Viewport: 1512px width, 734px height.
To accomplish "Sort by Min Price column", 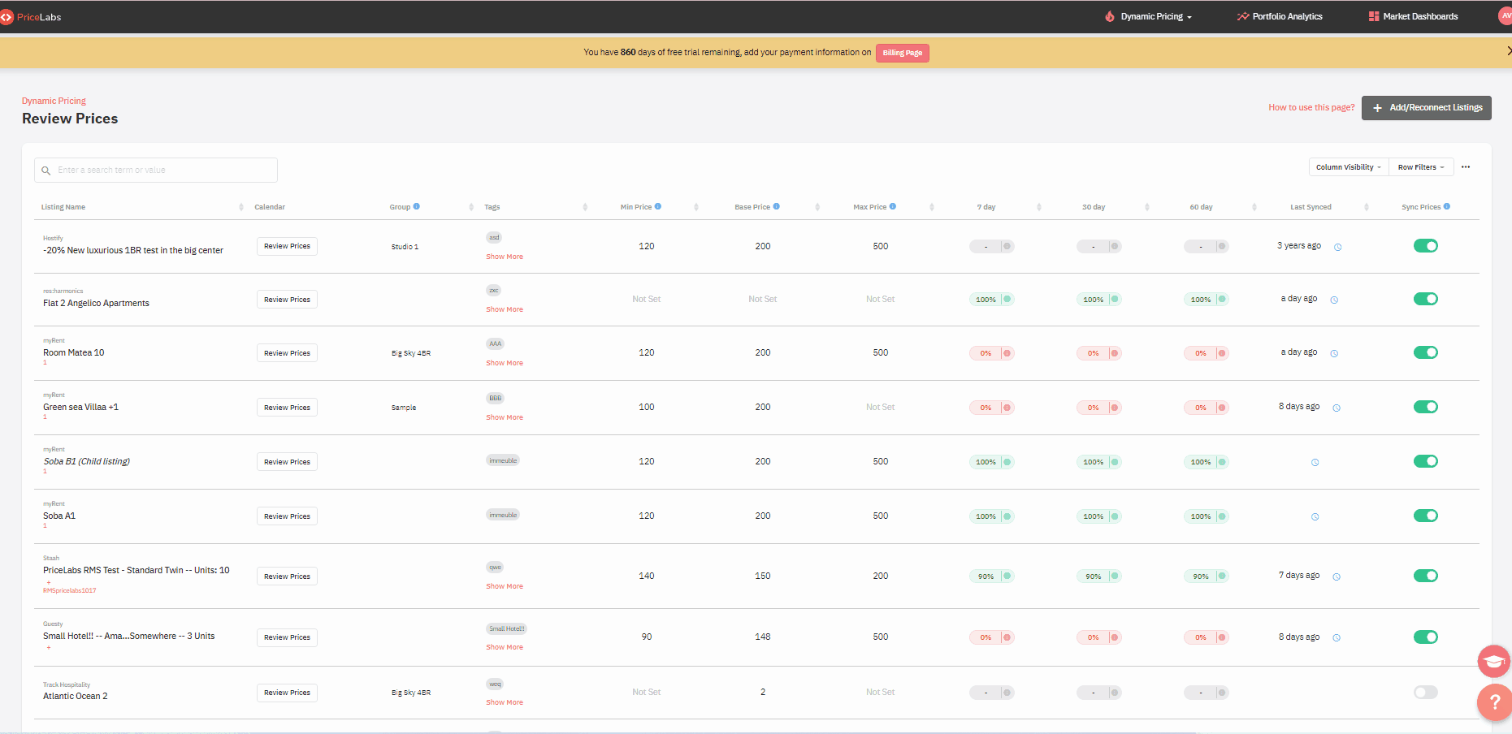I will click(x=696, y=207).
